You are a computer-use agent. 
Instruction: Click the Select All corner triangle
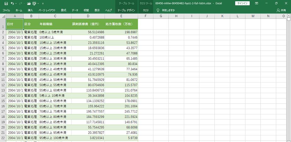click(x=3, y=16)
